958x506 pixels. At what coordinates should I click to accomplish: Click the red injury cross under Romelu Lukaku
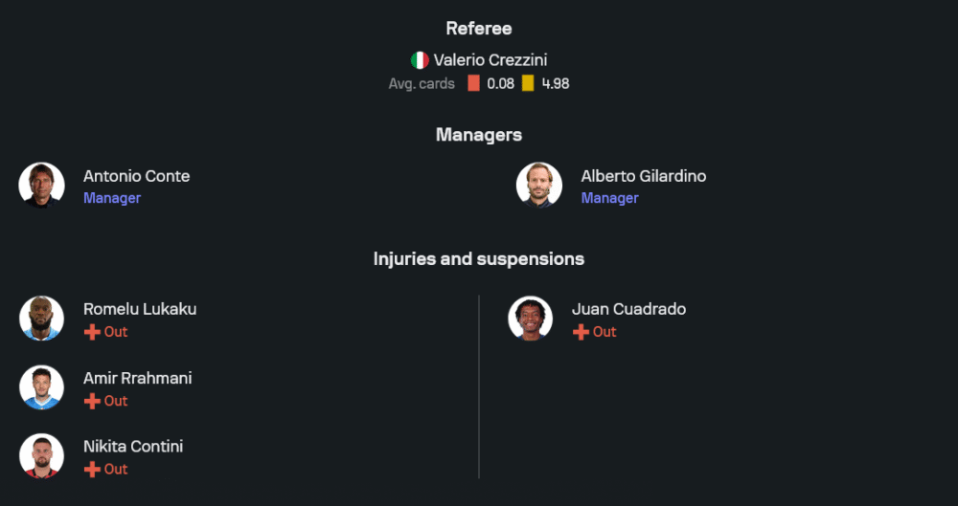[92, 332]
